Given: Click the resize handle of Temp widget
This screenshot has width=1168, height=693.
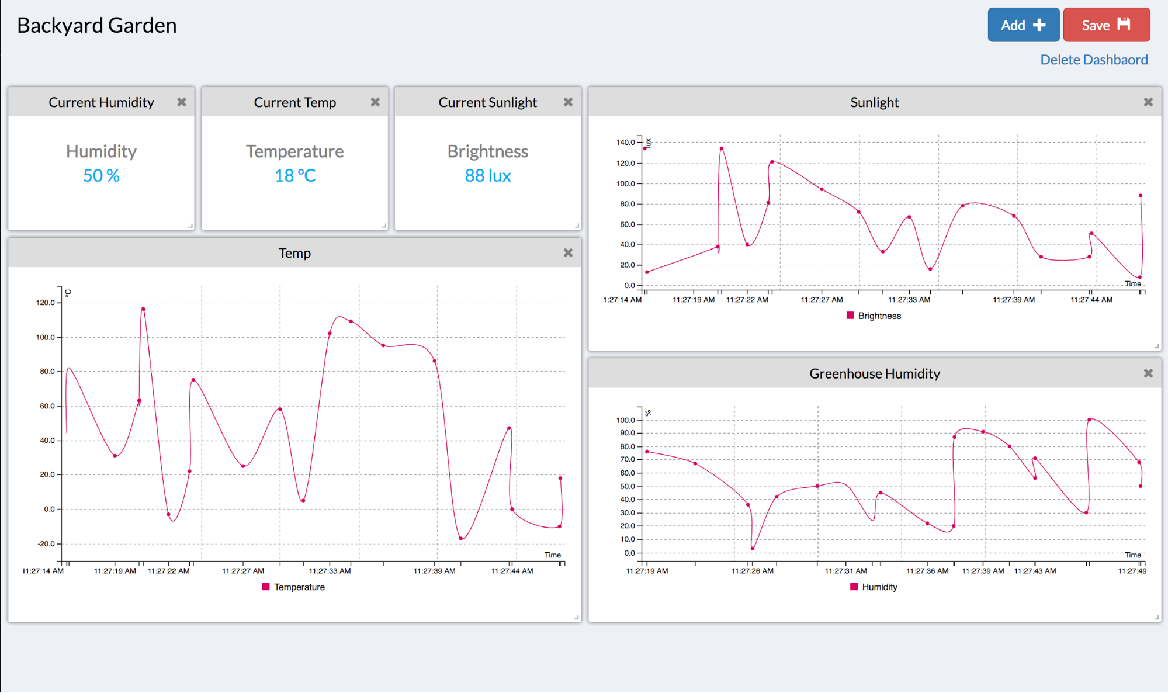Looking at the screenshot, I should pyautogui.click(x=576, y=617).
